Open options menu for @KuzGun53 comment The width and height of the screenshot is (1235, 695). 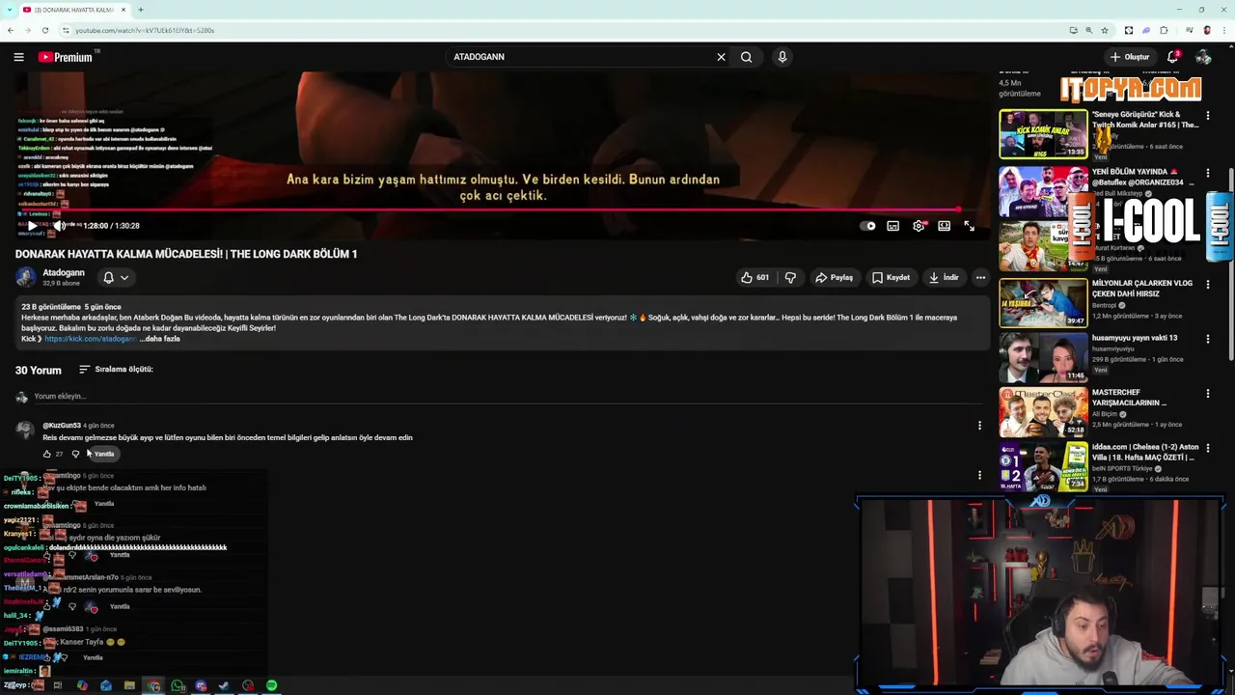(x=979, y=426)
